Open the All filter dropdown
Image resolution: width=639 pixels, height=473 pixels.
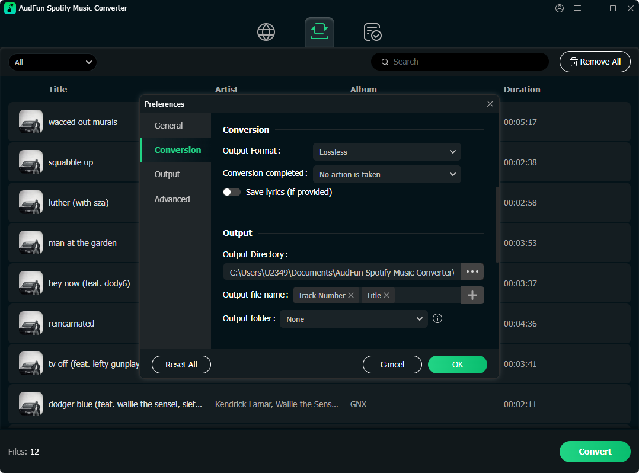click(53, 62)
